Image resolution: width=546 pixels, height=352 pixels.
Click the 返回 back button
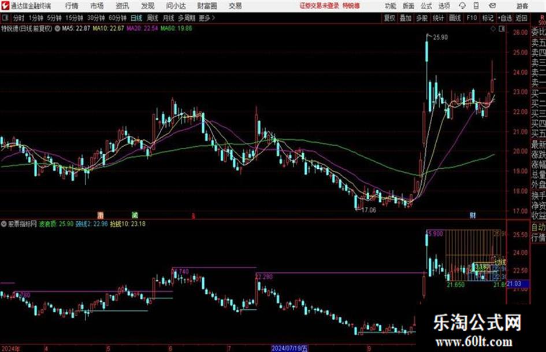[521, 18]
